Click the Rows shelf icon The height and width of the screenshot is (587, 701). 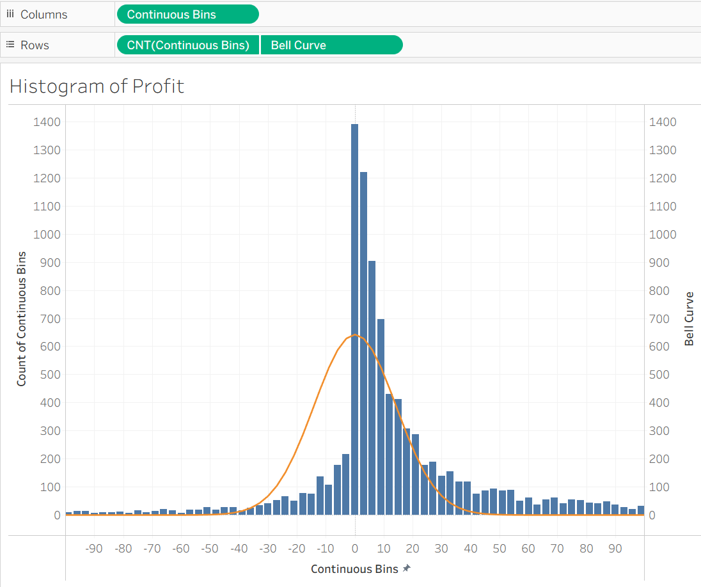[x=10, y=45]
